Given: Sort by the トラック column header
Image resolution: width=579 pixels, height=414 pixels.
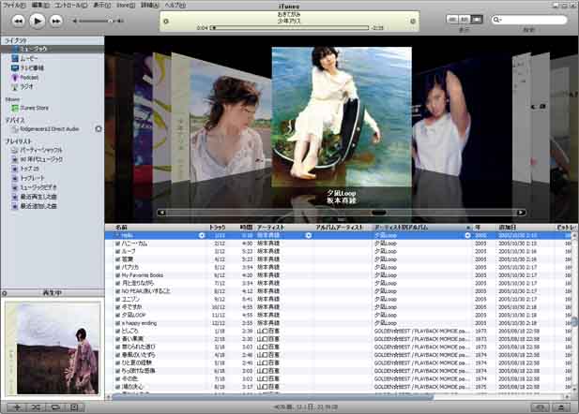Looking at the screenshot, I should pos(217,228).
